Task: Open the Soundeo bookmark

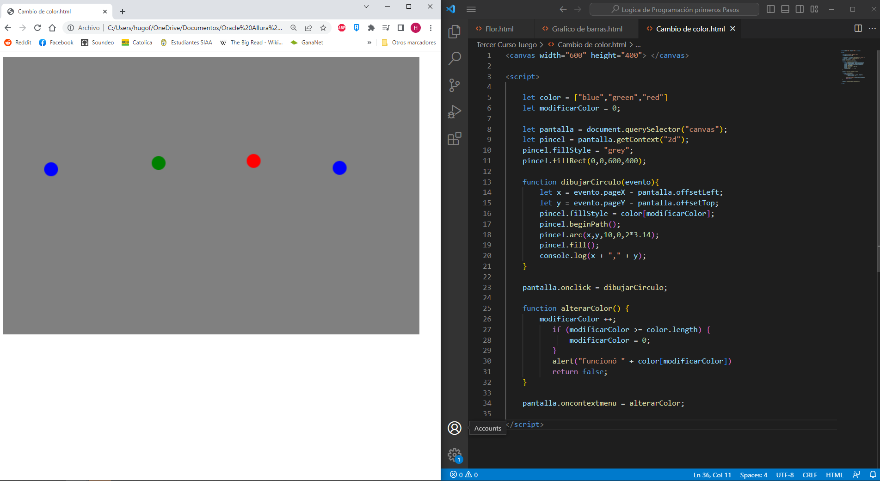Action: tap(97, 43)
